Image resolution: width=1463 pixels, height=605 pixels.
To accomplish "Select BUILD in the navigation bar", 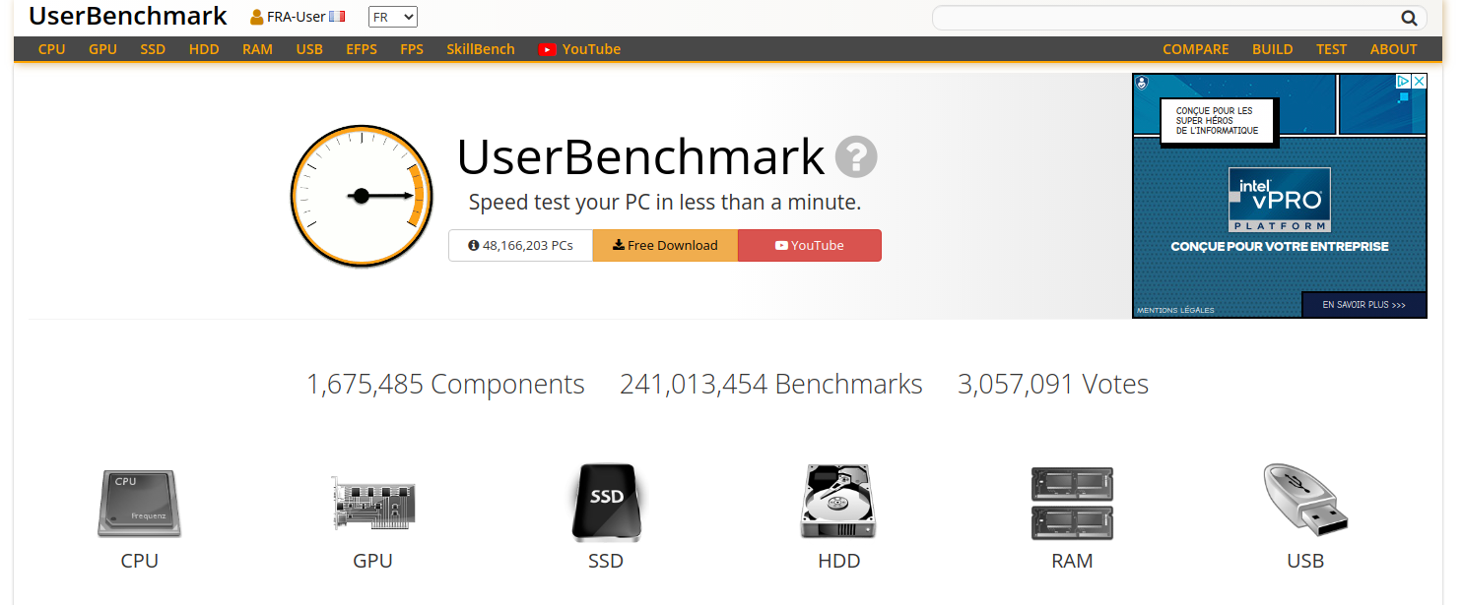I will click(1272, 49).
